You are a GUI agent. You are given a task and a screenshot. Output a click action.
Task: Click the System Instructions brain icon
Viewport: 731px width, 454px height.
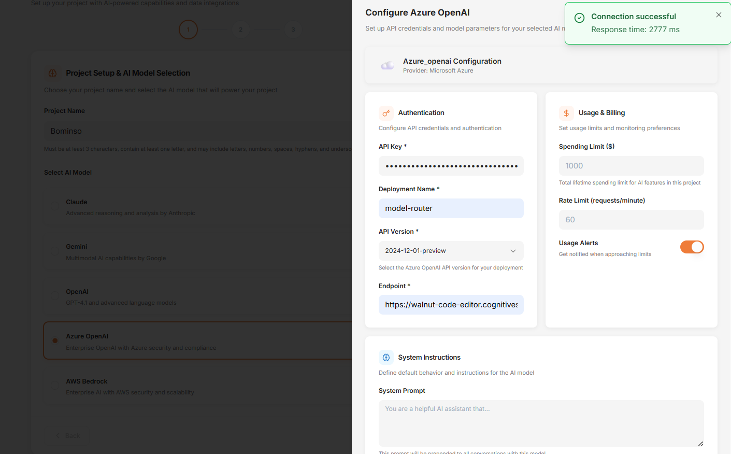(x=386, y=358)
